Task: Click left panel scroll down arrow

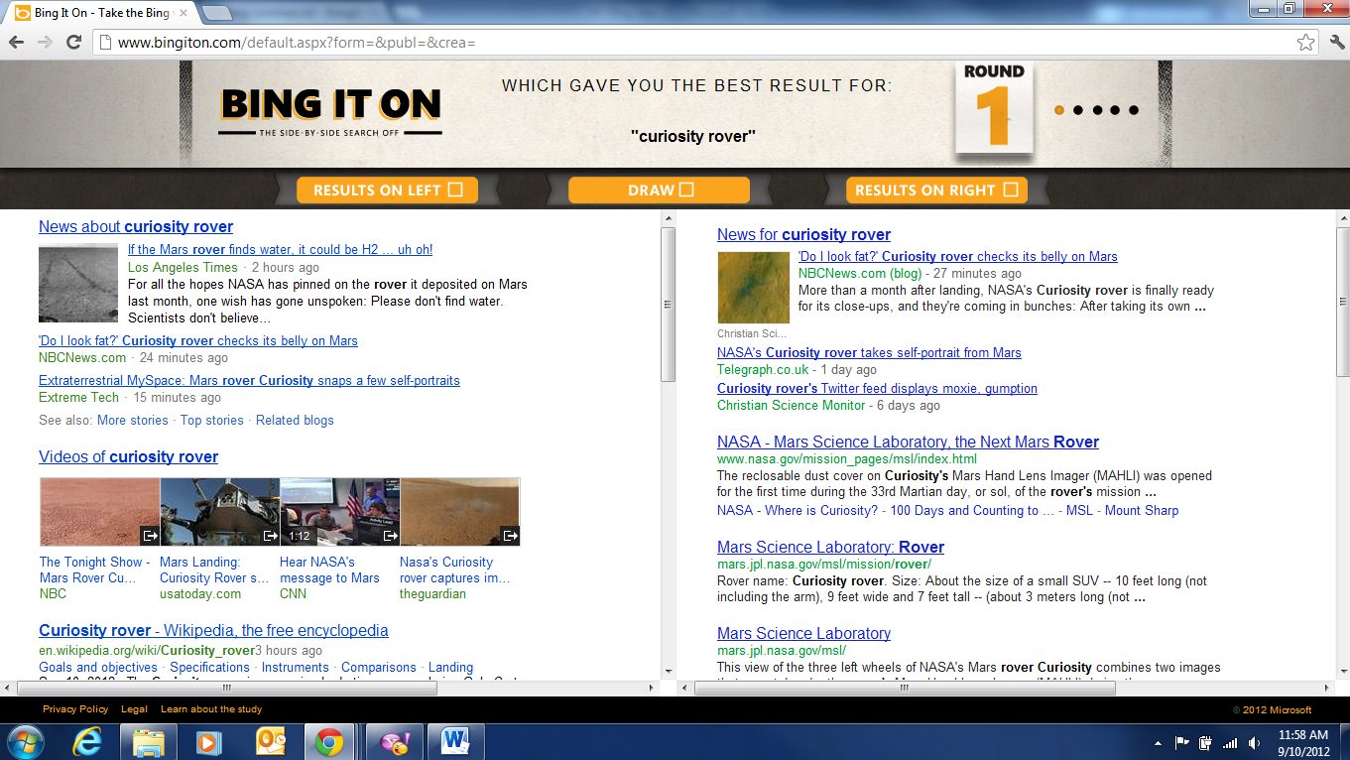Action: (668, 672)
